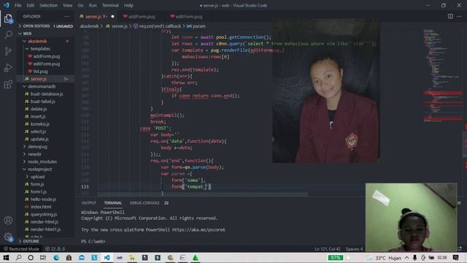Open the Manage gear icon
The image size is (467, 263).
coord(8,237)
